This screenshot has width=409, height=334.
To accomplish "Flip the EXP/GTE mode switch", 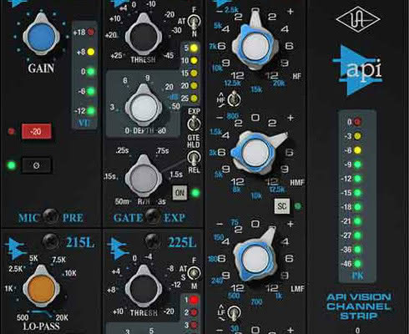I will point(194,124).
